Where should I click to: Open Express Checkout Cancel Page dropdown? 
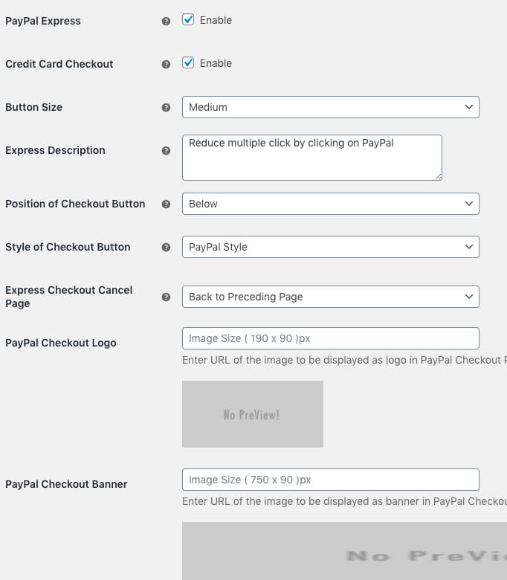tap(330, 297)
